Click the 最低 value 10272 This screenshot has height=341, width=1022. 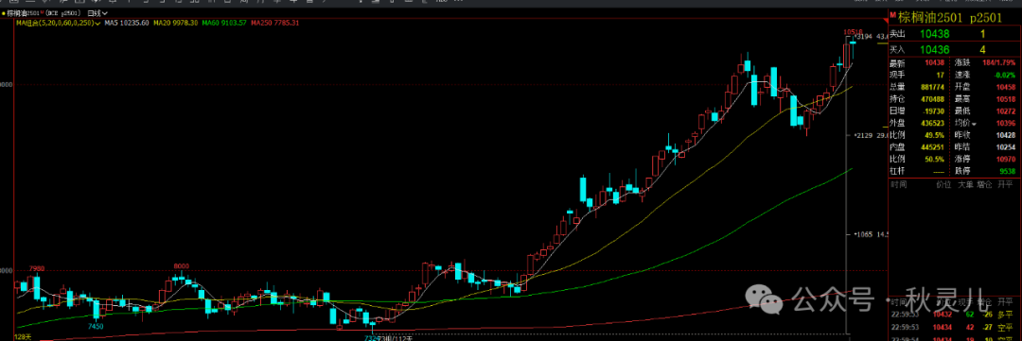point(1005,111)
